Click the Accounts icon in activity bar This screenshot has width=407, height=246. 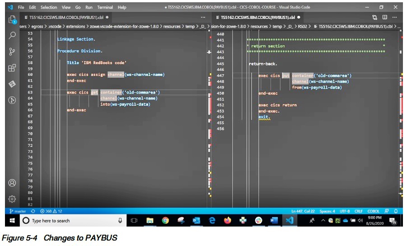click(x=12, y=183)
